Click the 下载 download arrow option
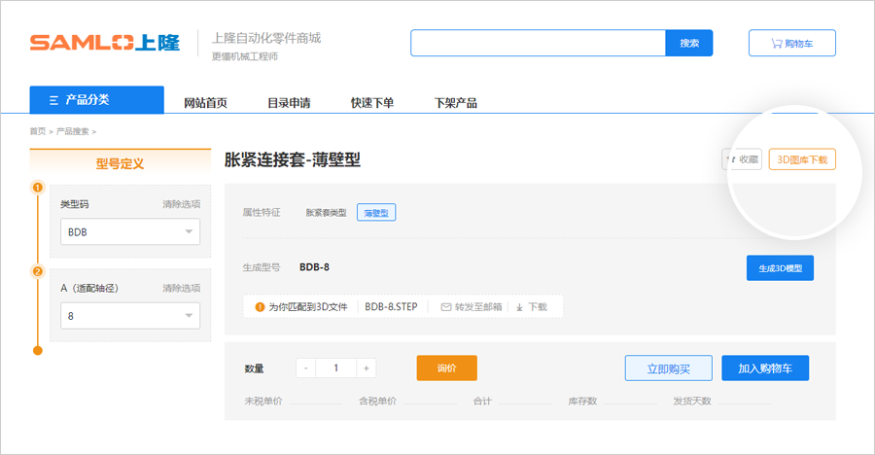875x455 pixels. coord(532,306)
